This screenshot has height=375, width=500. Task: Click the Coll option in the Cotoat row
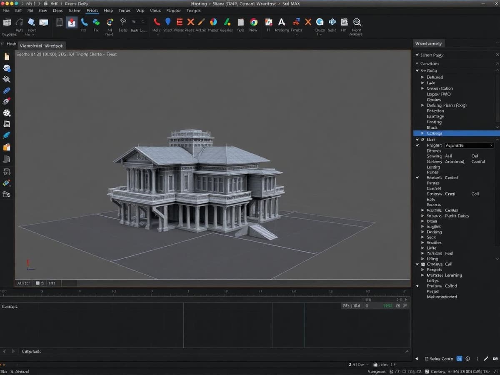coord(475,194)
